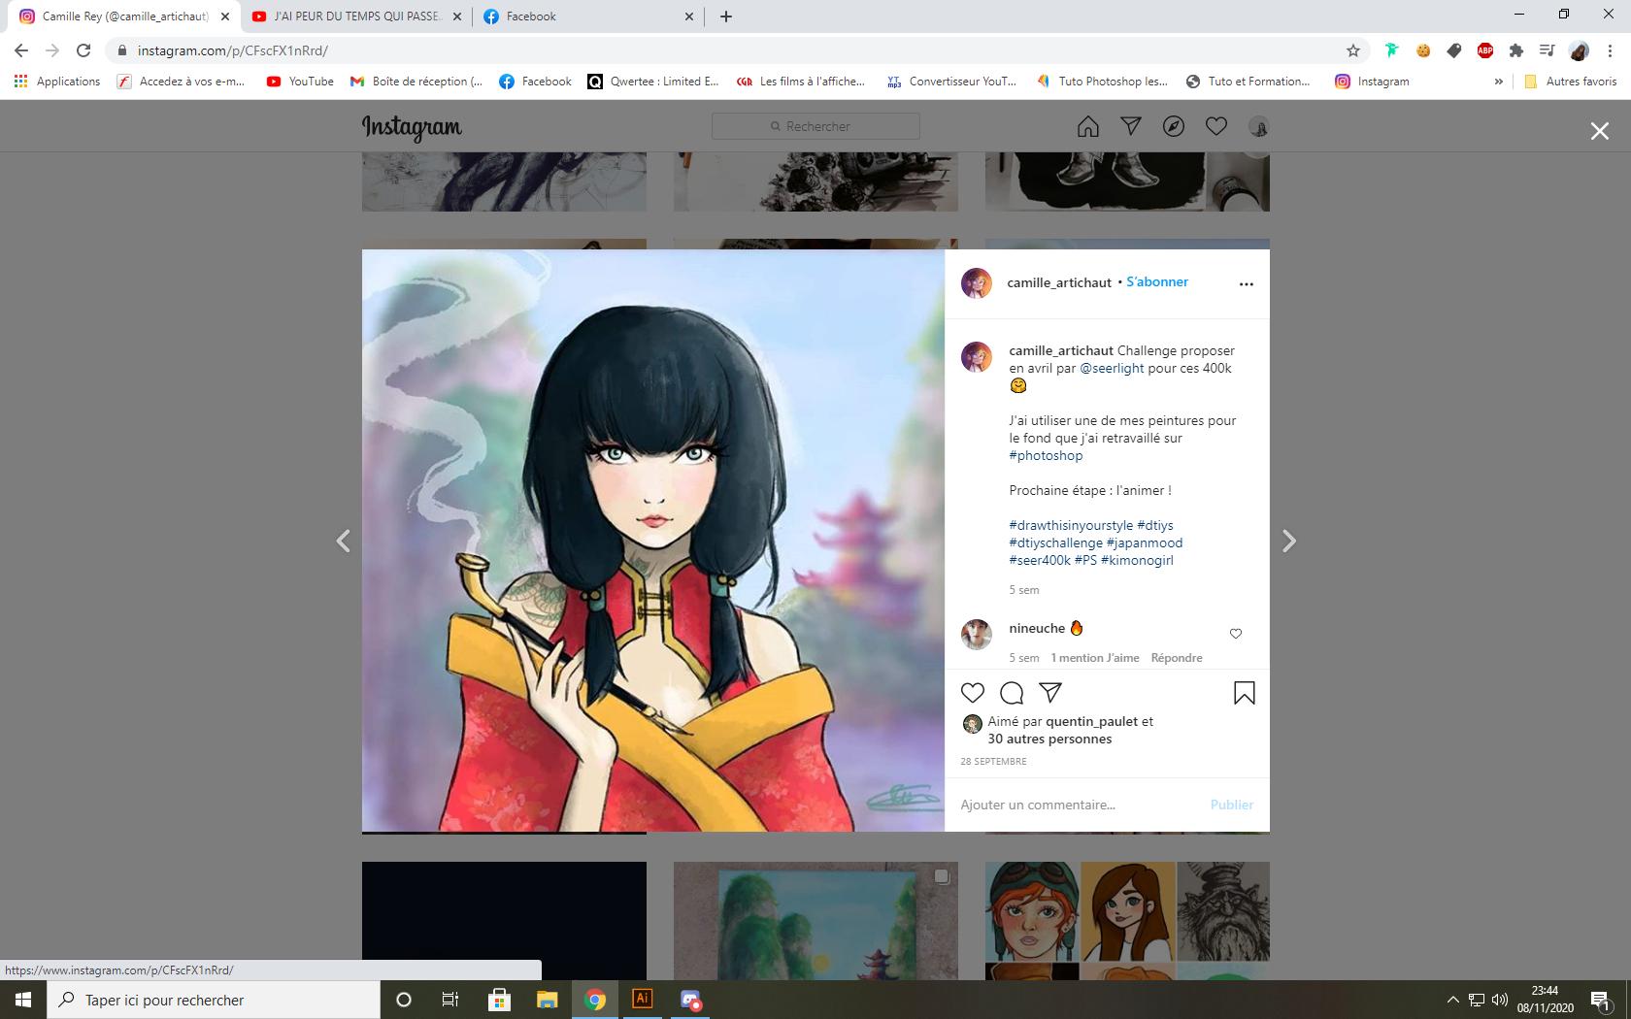The width and height of the screenshot is (1631, 1019).
Task: Like nineuche's comment heart
Action: 1236,634
